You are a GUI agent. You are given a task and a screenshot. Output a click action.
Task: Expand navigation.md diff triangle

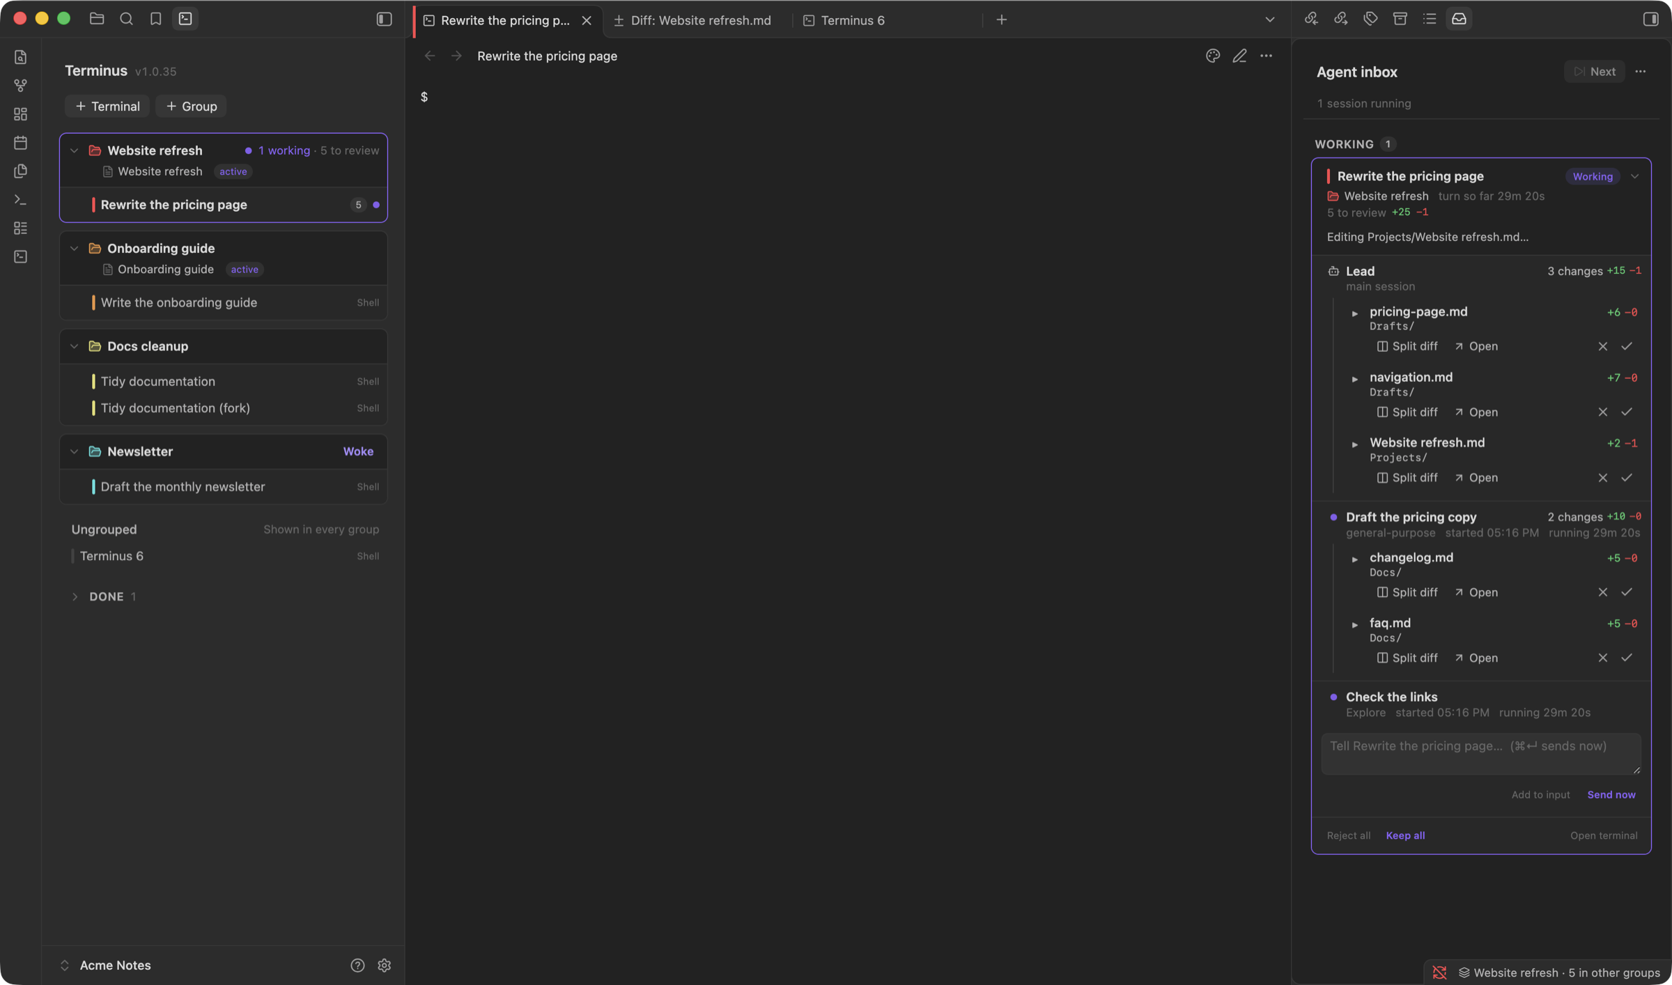click(1354, 379)
